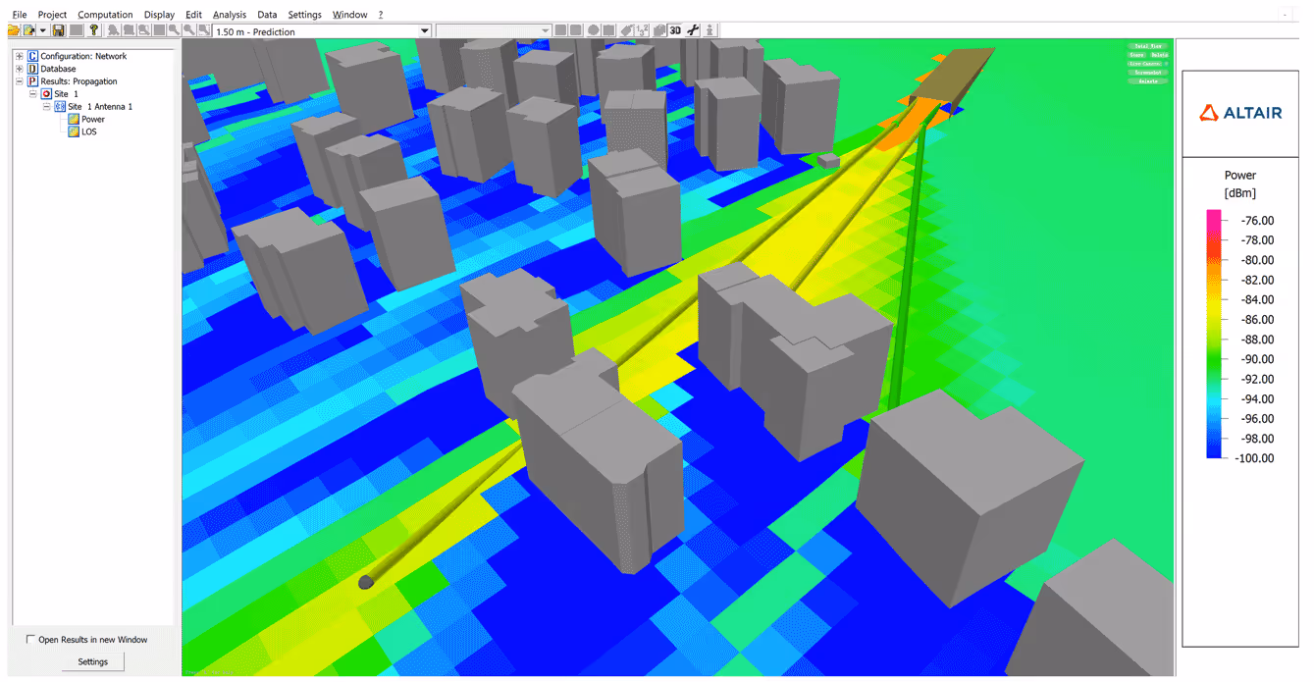Click the Animate button in 3D view
The image size is (1314, 682).
1148,81
